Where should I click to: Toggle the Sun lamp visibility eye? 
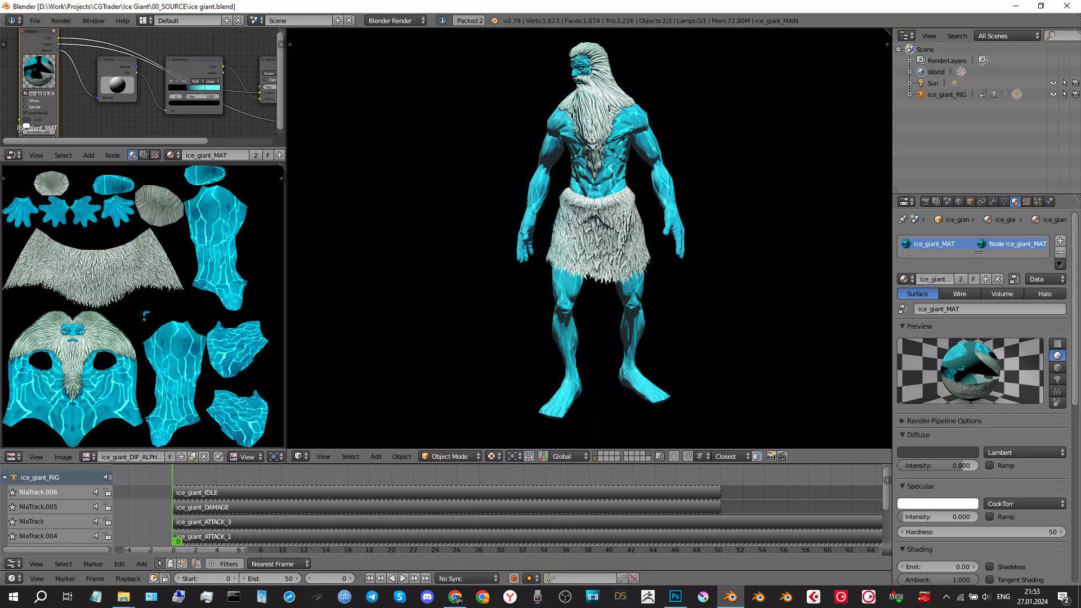1053,83
